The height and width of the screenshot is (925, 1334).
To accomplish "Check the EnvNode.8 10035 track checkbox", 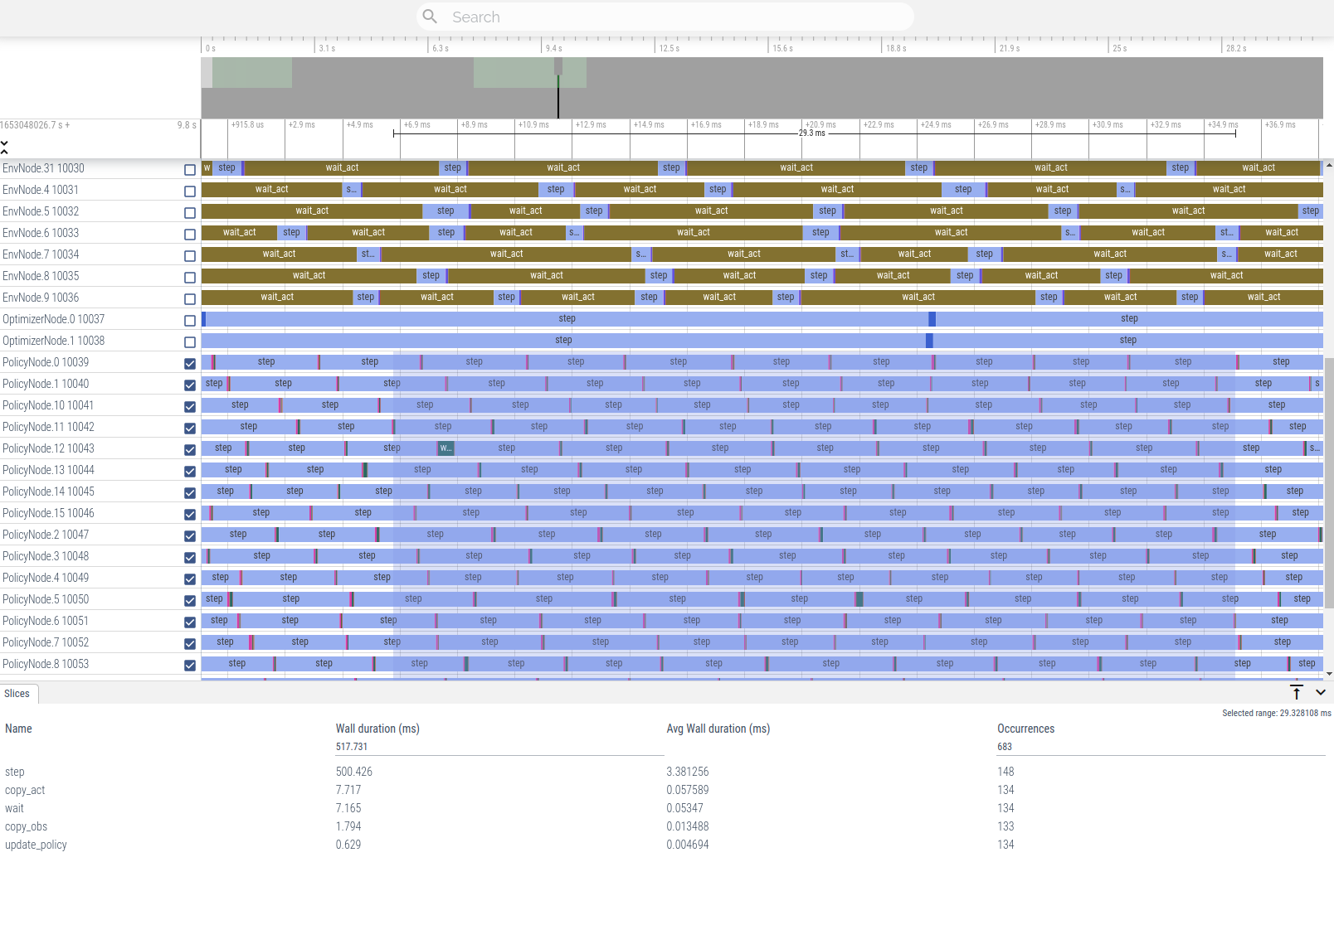I will pyautogui.click(x=190, y=278).
